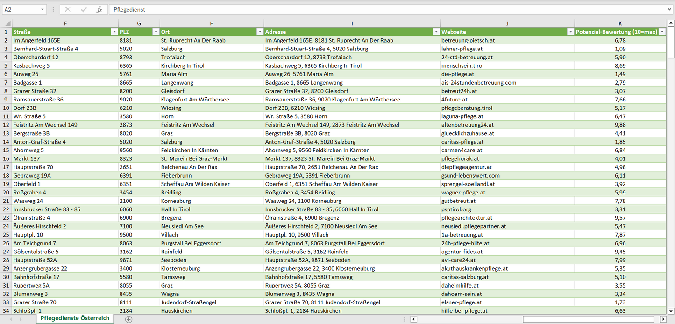675x324 pixels.
Task: Expand the Name Box dropdown arrow
Action: pos(43,9)
